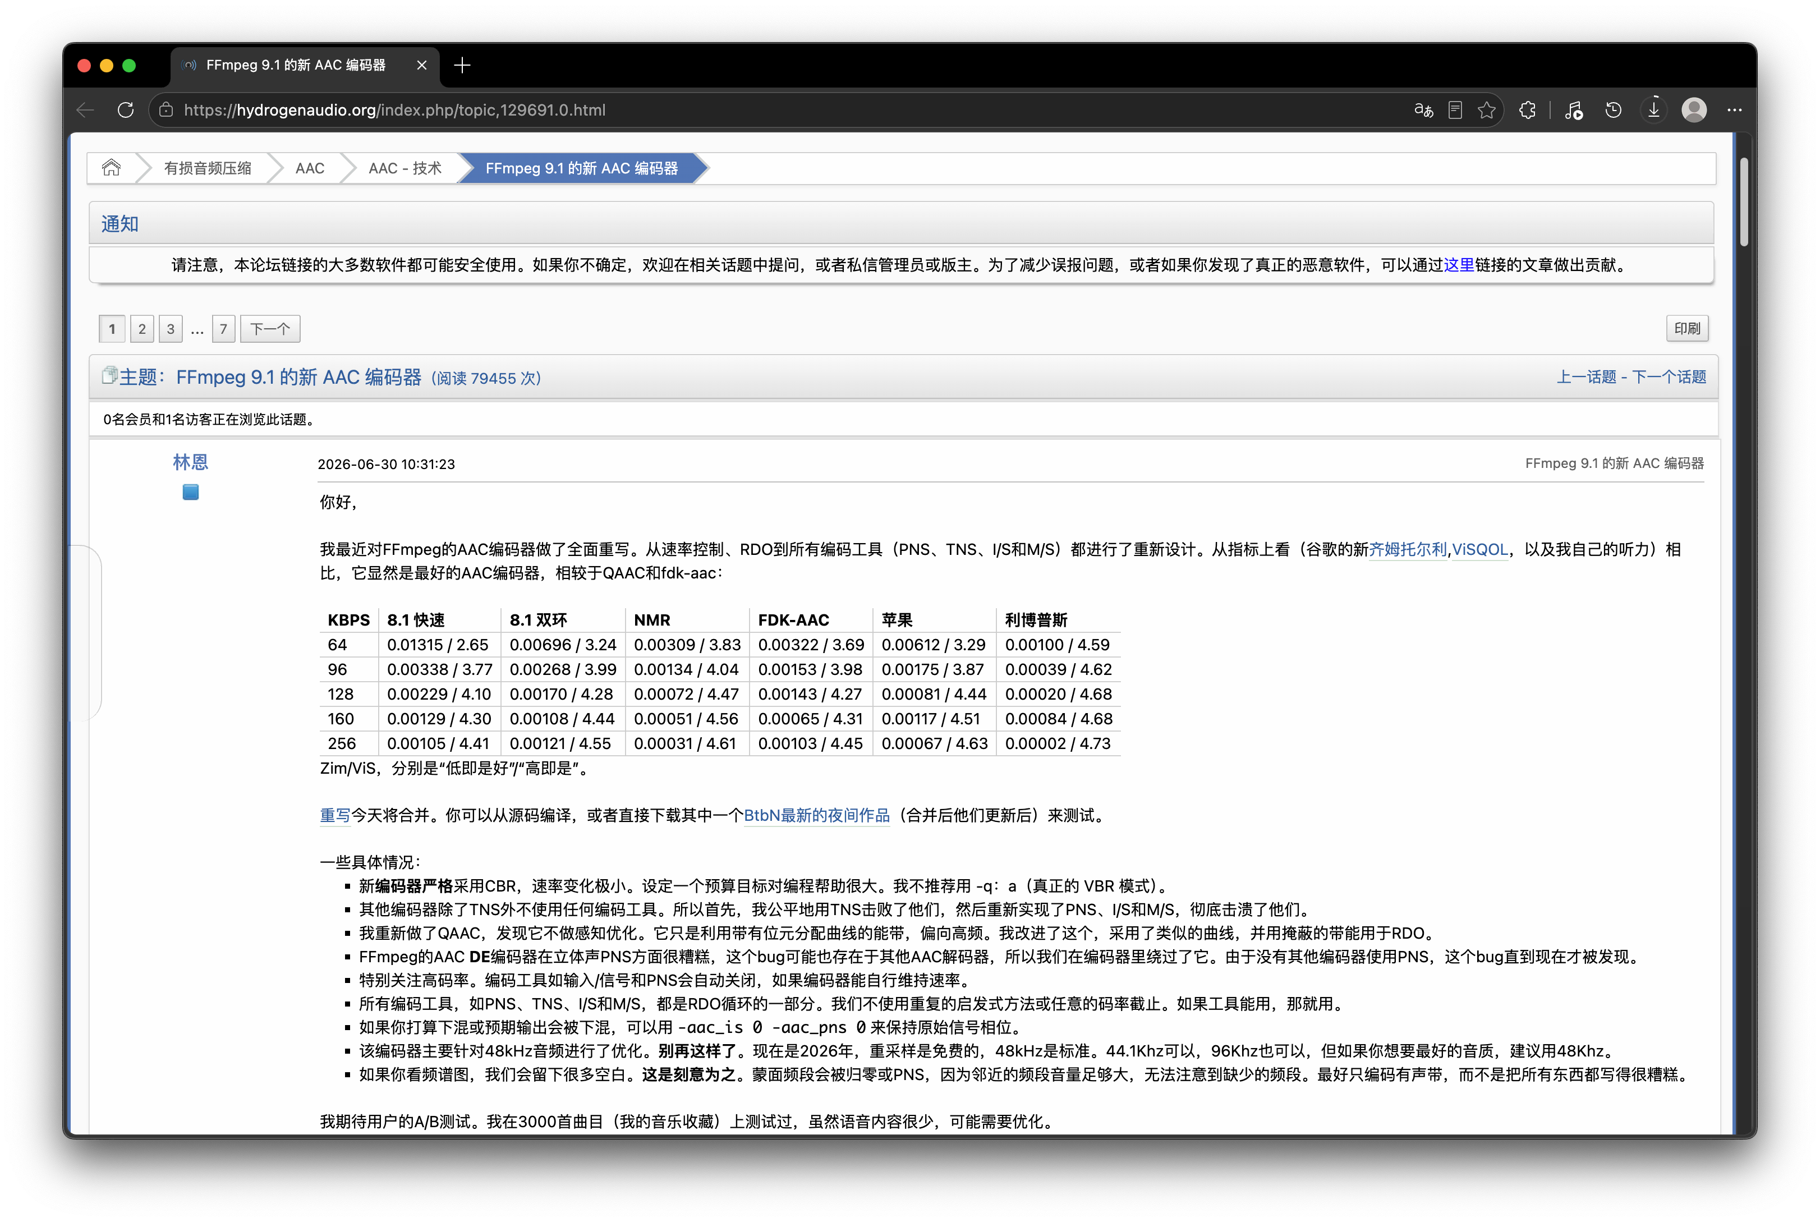
Task: Jump to page 7 of the topic
Action: coord(224,329)
